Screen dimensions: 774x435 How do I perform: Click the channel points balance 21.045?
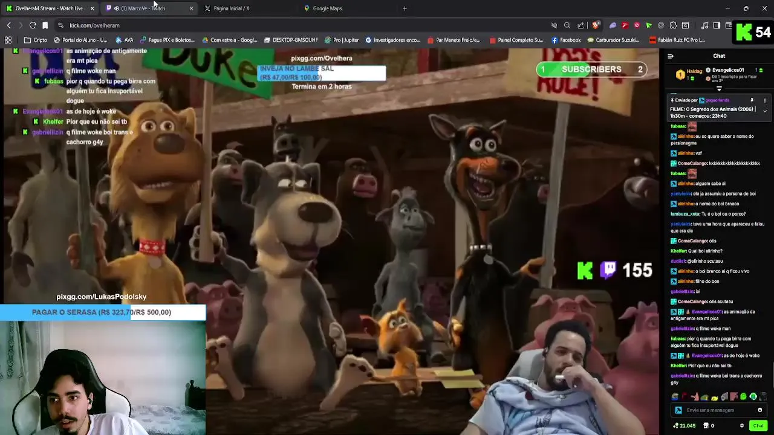click(684, 425)
